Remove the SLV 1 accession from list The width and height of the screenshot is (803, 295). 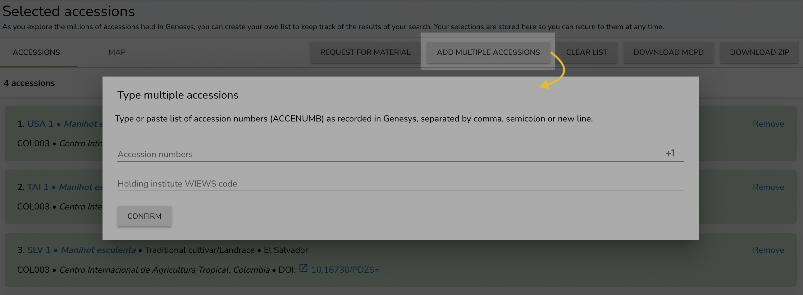point(768,250)
